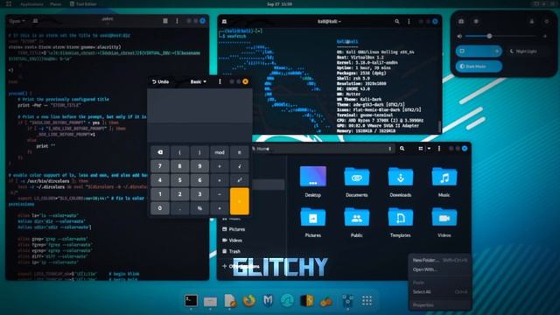Open the Files icon in the dock
560x315 pixels.
click(210, 301)
